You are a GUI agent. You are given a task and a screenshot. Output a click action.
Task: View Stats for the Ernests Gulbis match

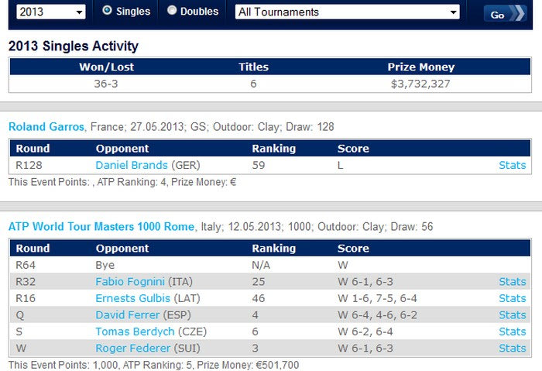[513, 298]
